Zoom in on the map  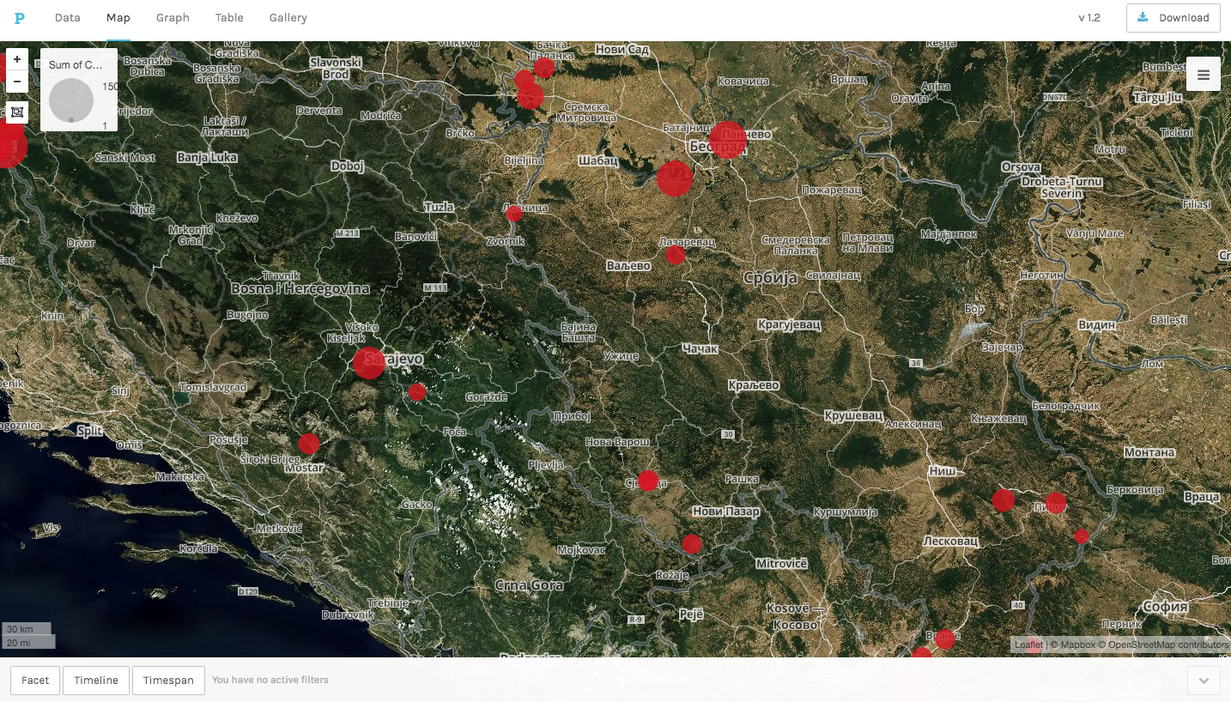point(17,60)
